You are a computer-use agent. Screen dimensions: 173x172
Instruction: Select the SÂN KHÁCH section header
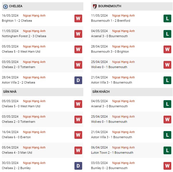click(x=132, y=92)
